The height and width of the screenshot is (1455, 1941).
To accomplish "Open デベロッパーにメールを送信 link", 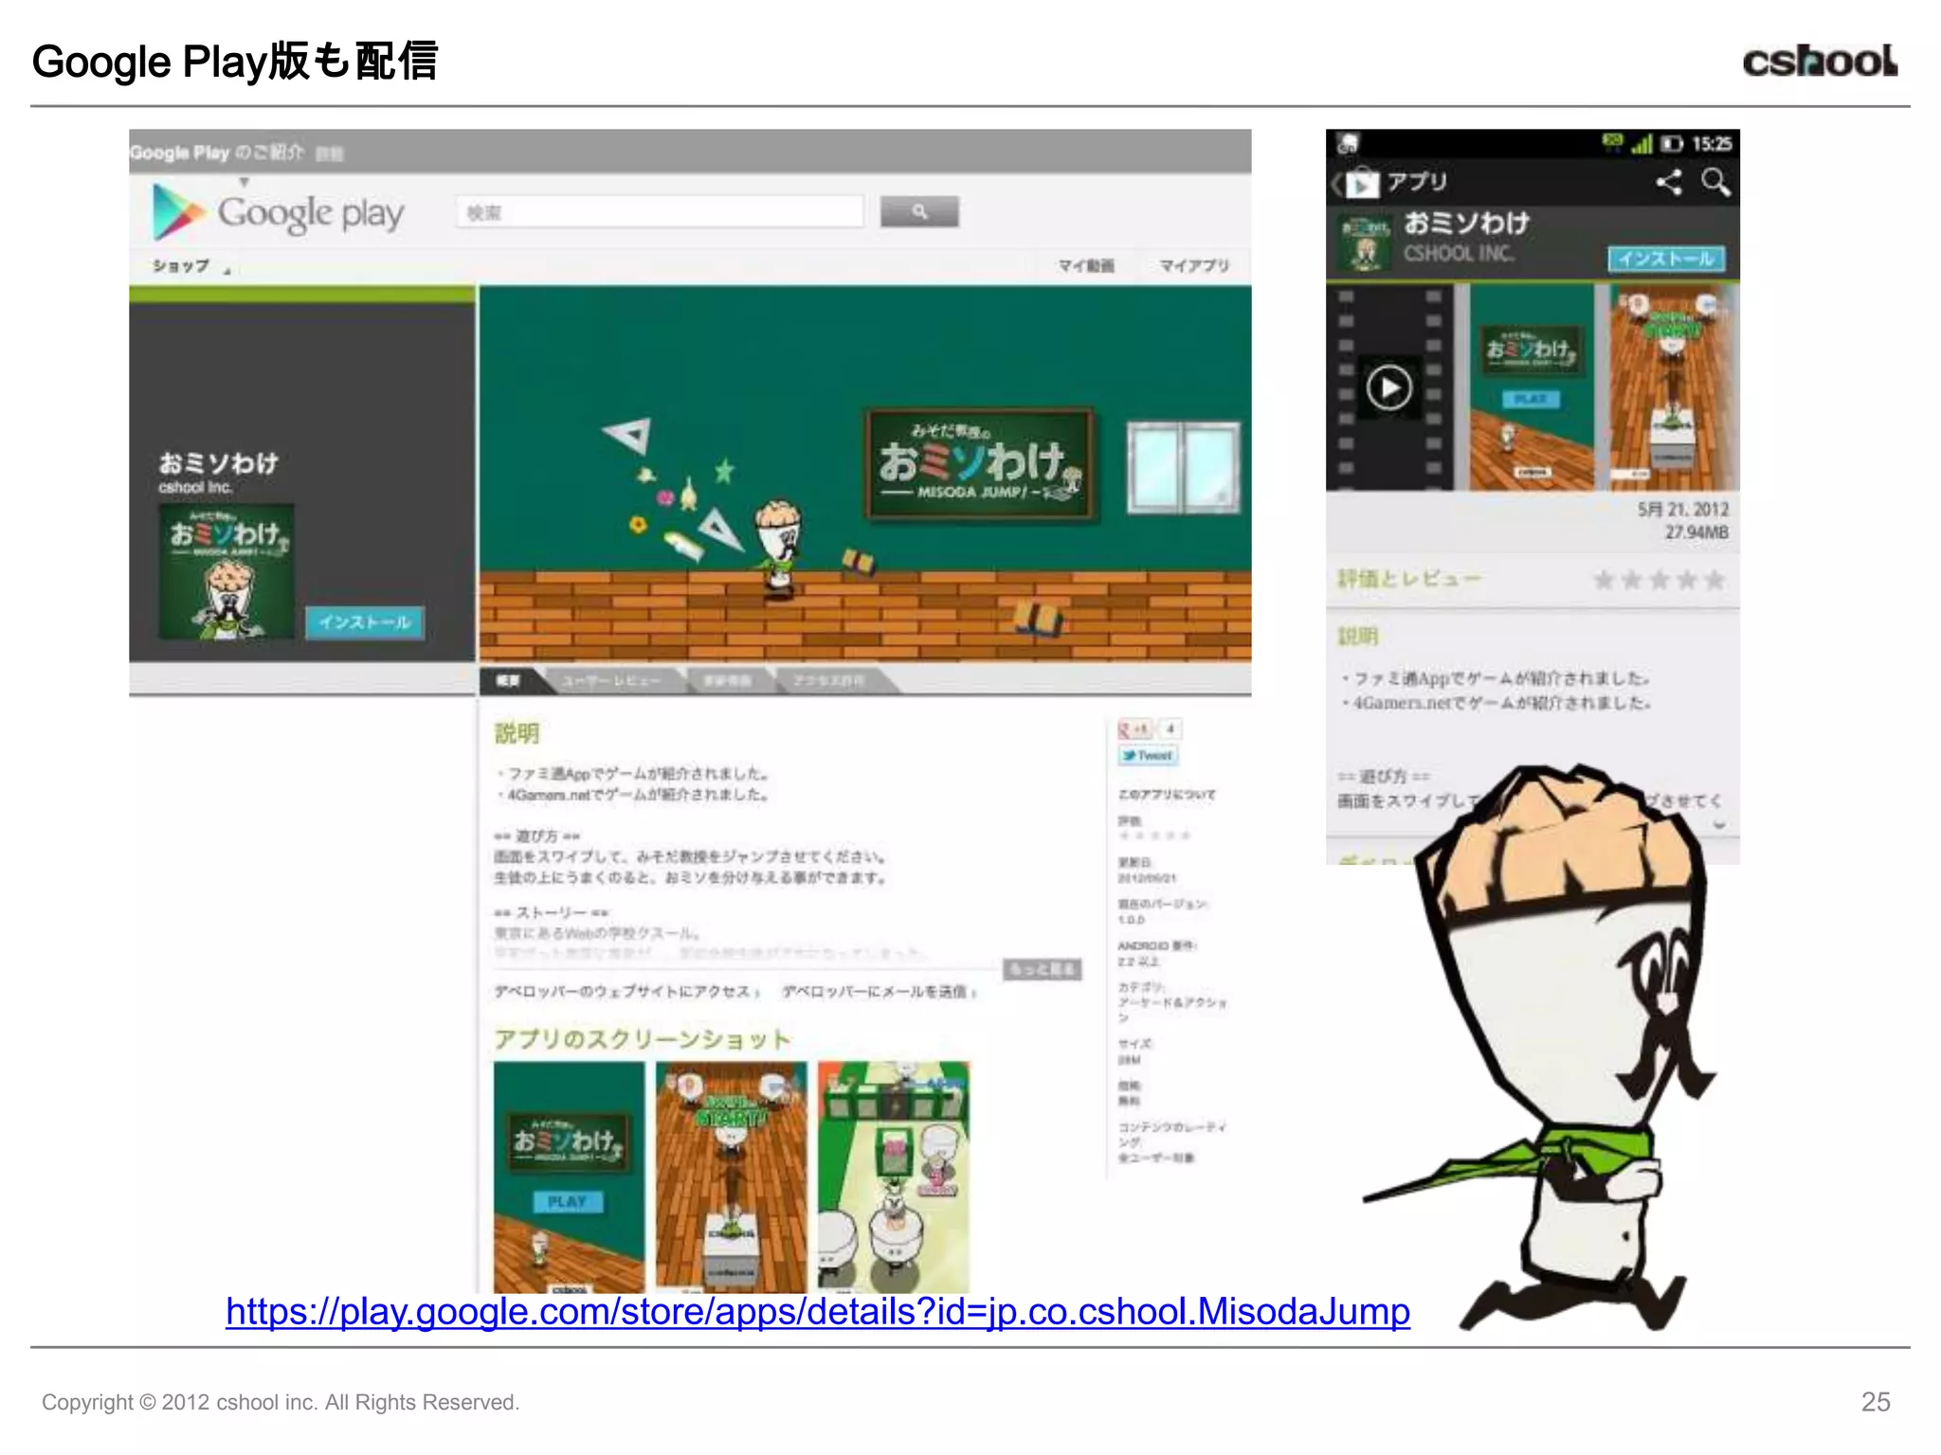I will coord(879,992).
